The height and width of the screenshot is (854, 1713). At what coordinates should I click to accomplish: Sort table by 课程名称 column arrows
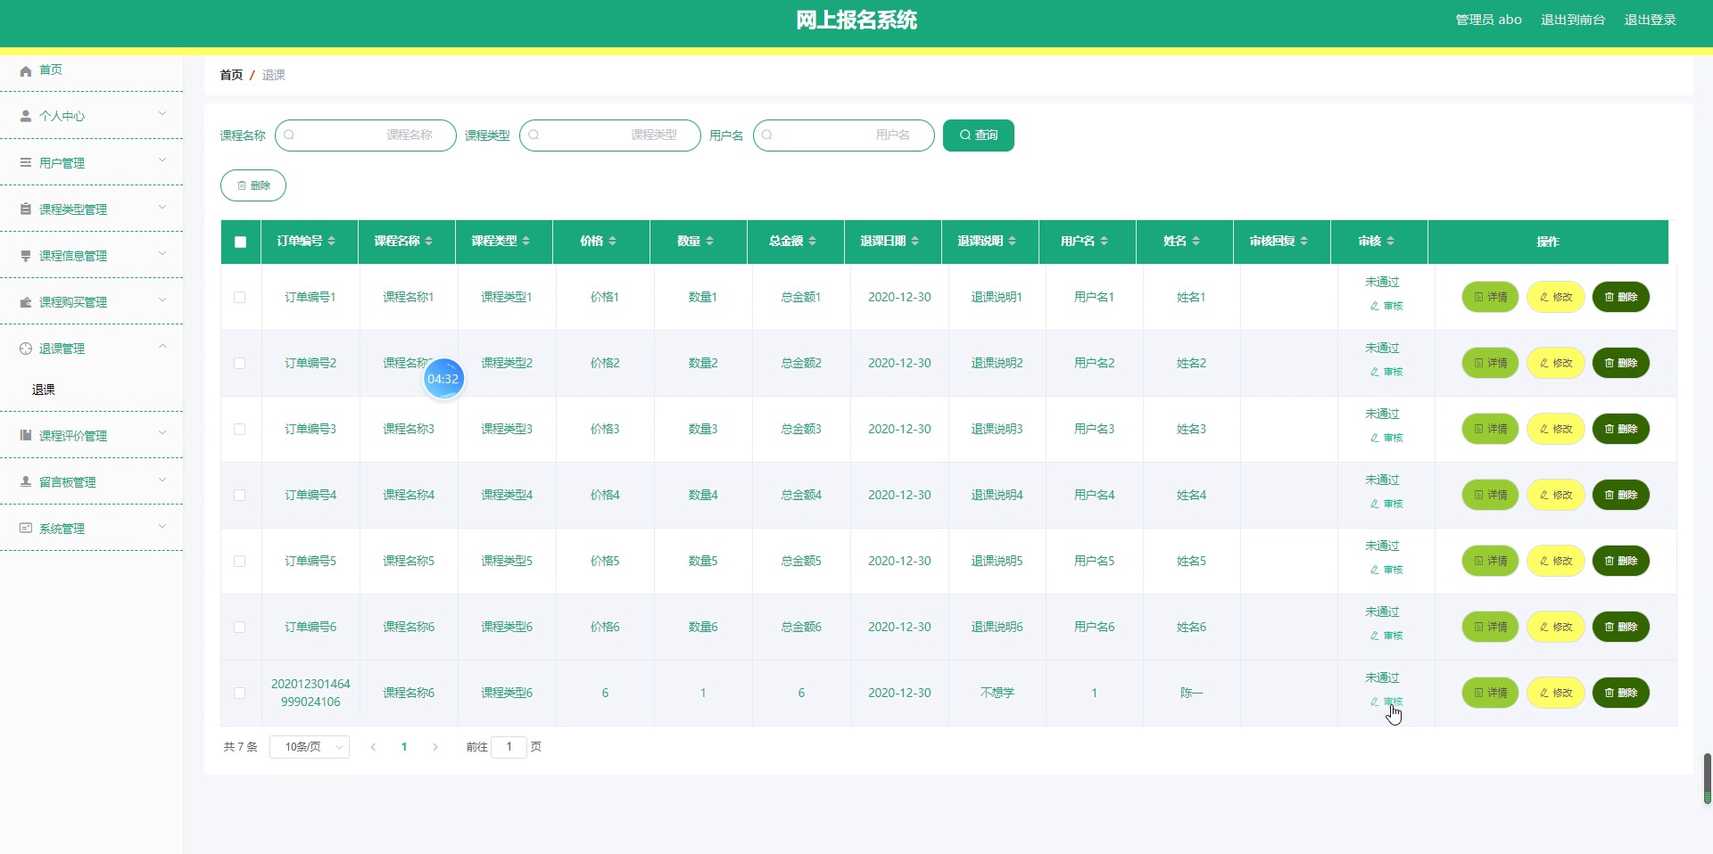point(429,242)
